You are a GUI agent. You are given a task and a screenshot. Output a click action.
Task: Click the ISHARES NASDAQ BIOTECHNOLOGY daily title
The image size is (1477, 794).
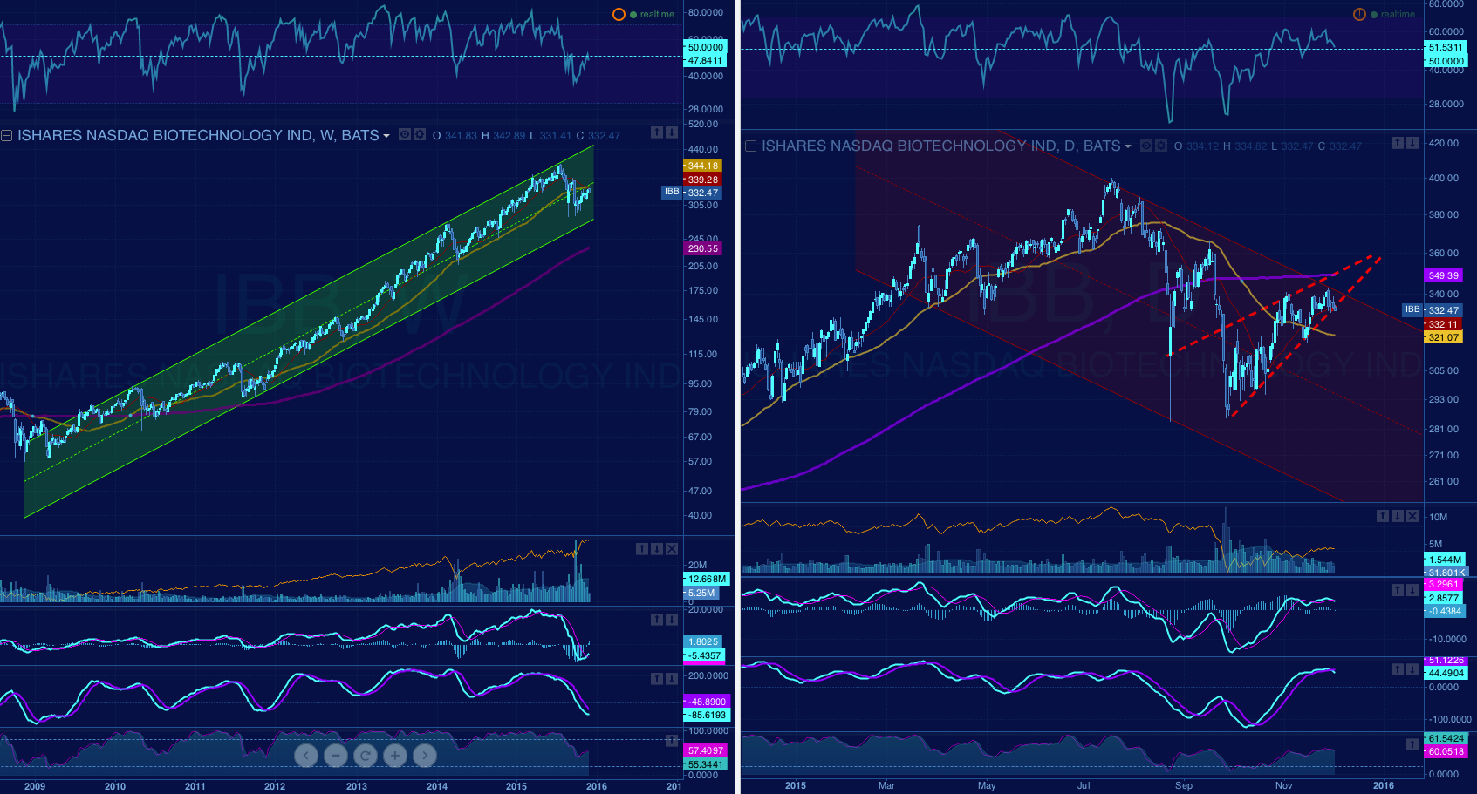pos(940,146)
